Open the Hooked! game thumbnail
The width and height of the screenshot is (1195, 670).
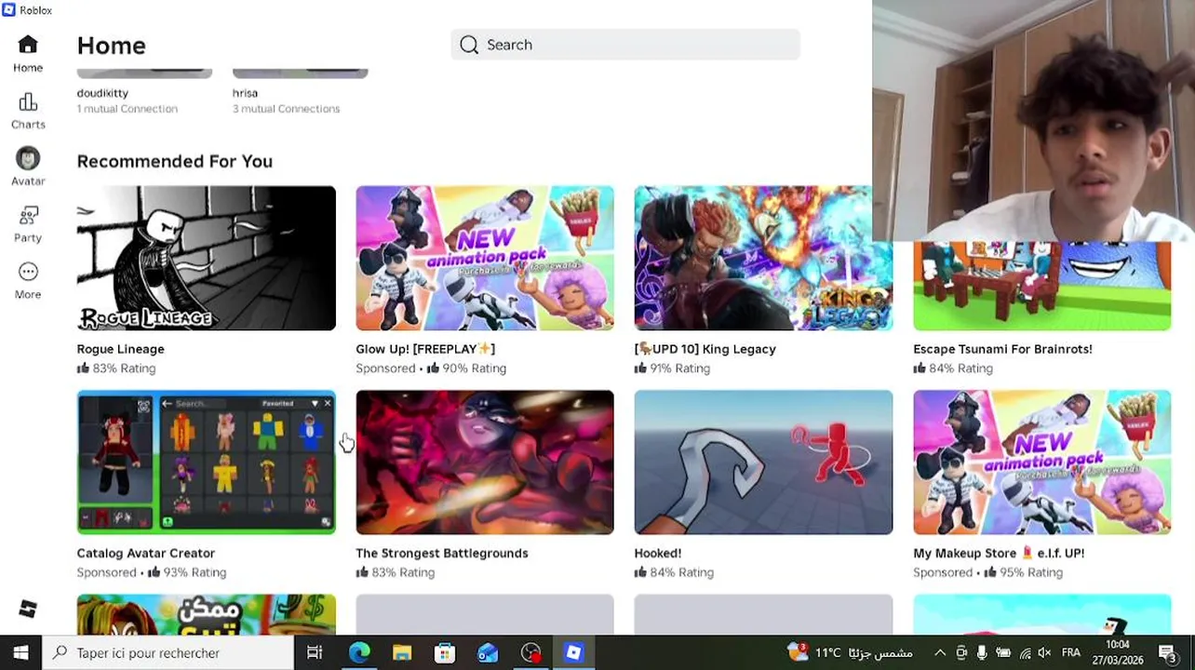click(x=763, y=462)
